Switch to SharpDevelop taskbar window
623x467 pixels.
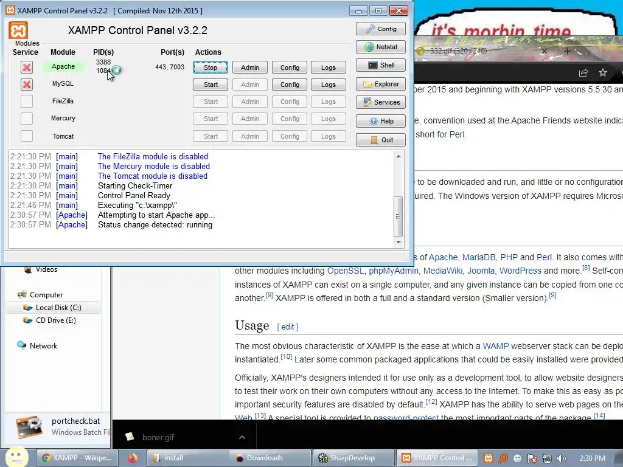[353, 458]
